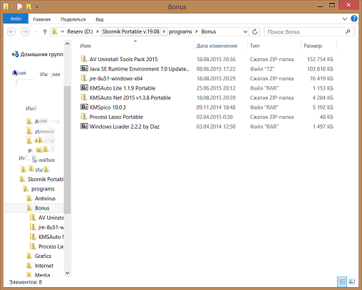Image resolution: width=362 pixels, height=290 pixels.
Task: Open Домашняя группа in navigation pane
Action: [41, 55]
